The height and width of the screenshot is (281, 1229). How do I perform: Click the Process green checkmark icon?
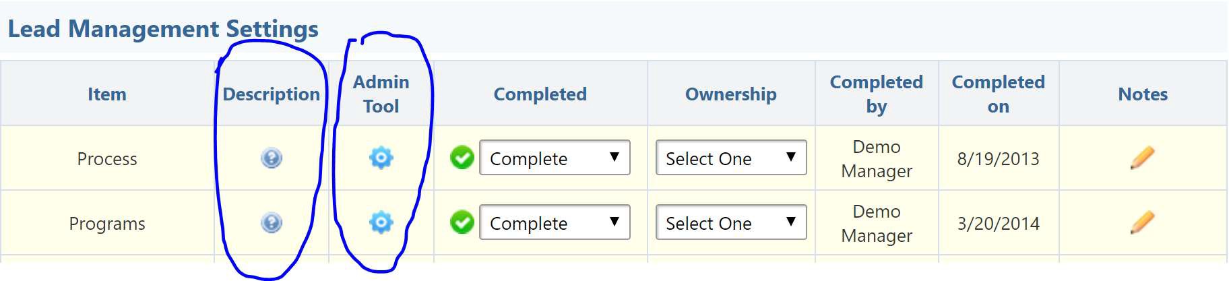click(x=462, y=158)
